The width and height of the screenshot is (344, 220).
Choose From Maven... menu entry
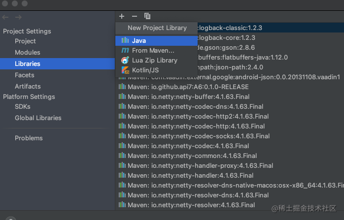[153, 50]
